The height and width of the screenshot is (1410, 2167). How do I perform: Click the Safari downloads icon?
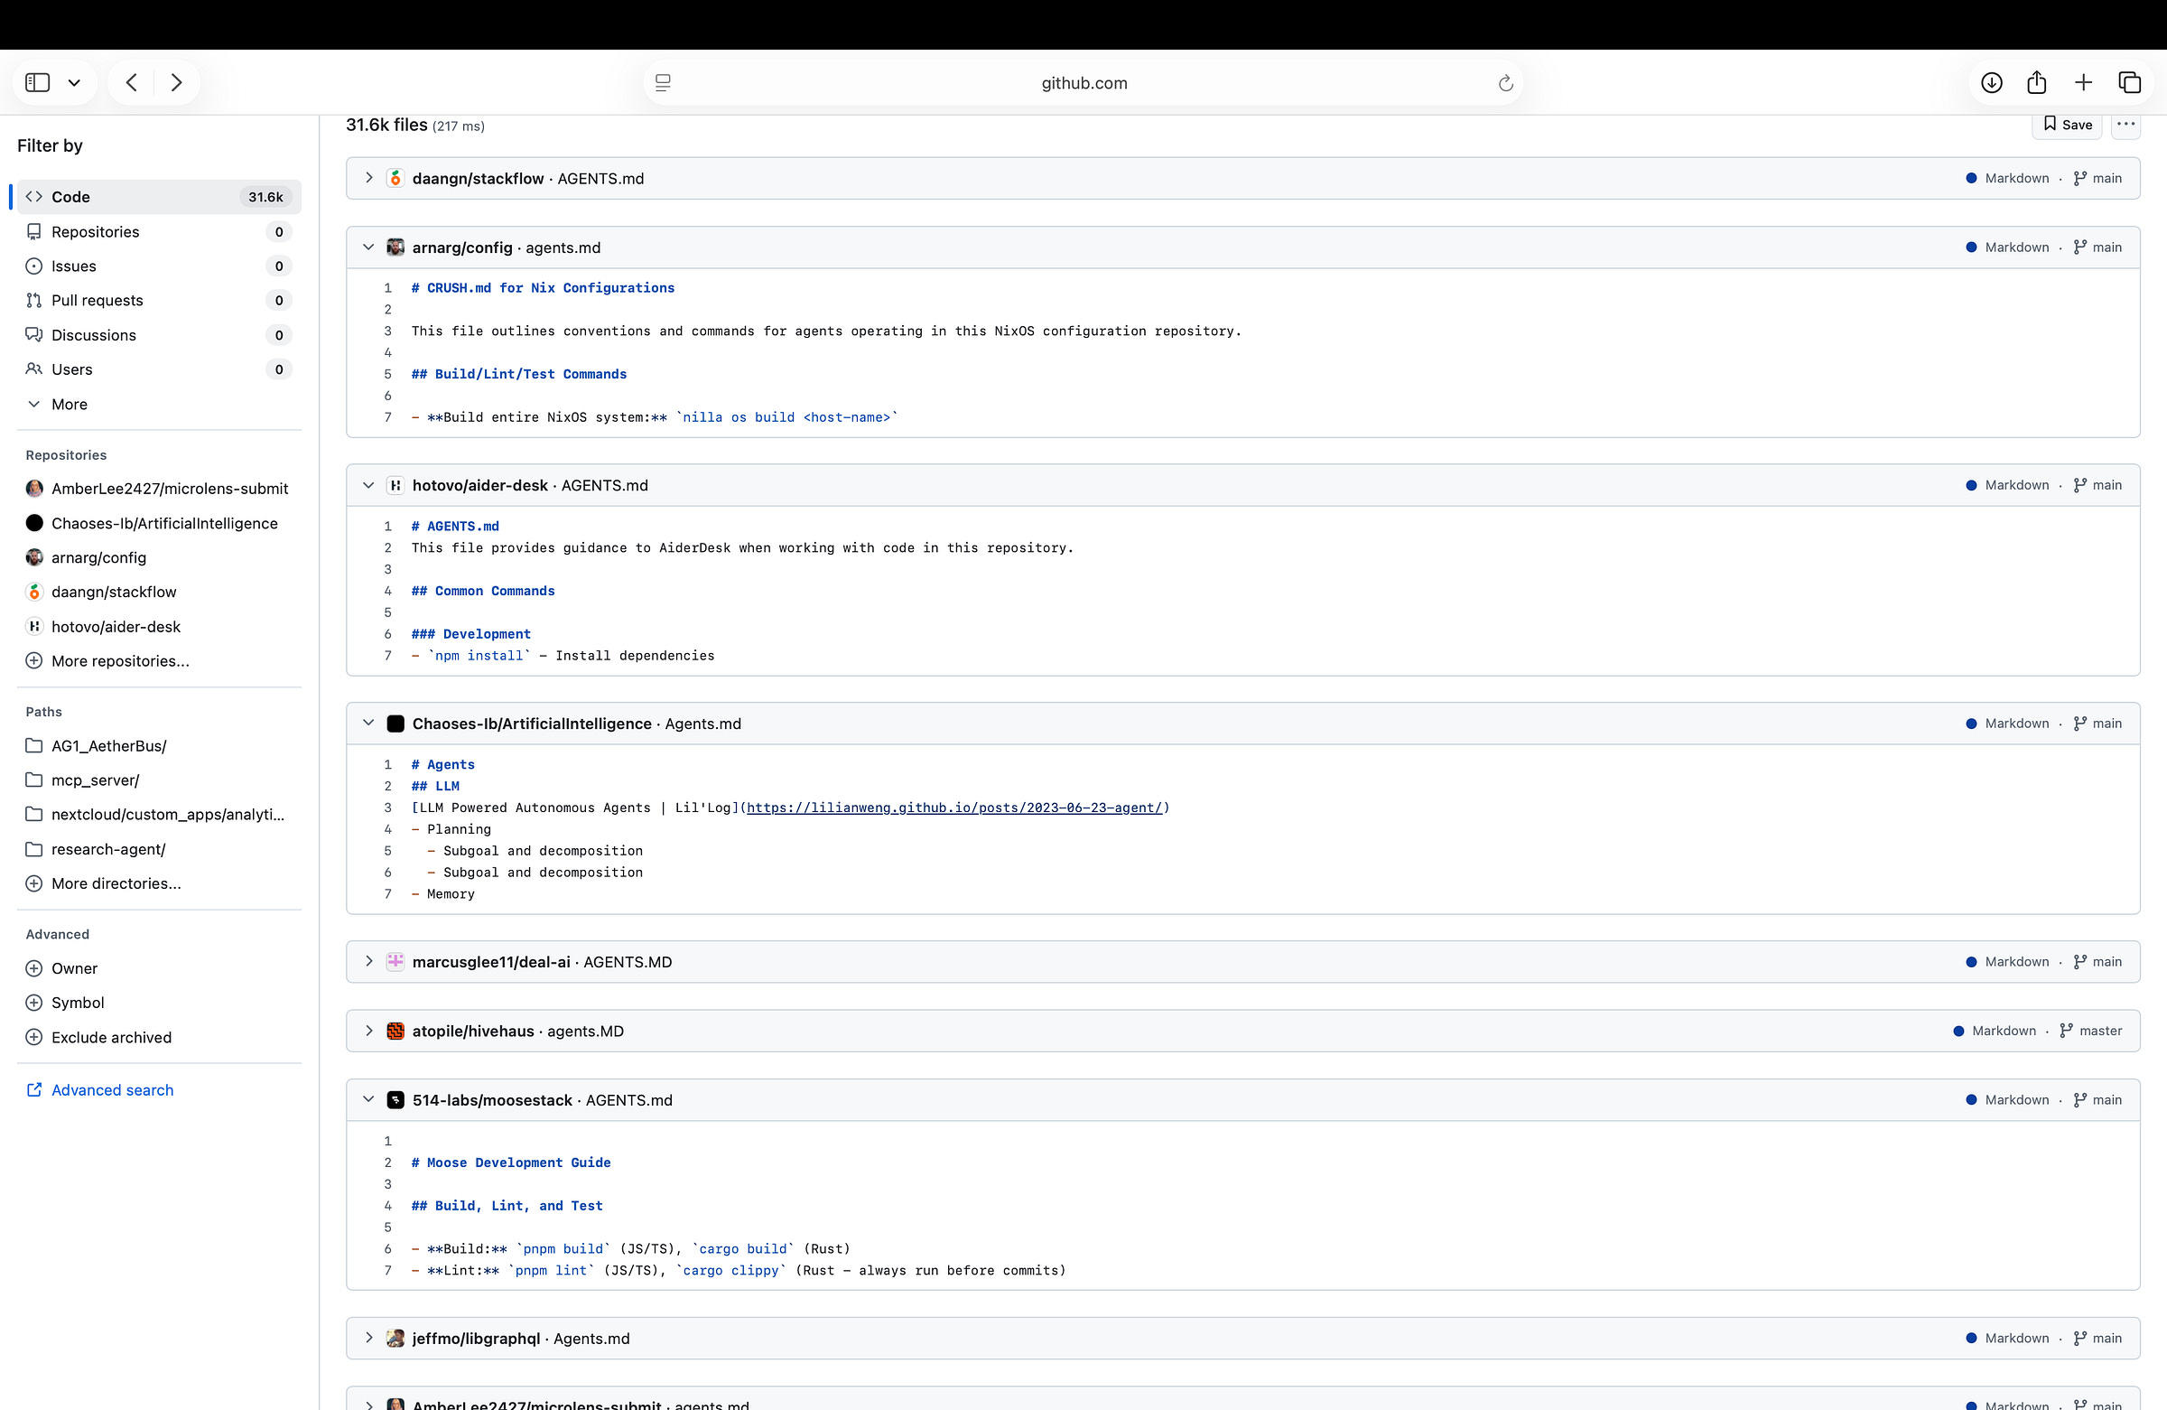click(1991, 83)
